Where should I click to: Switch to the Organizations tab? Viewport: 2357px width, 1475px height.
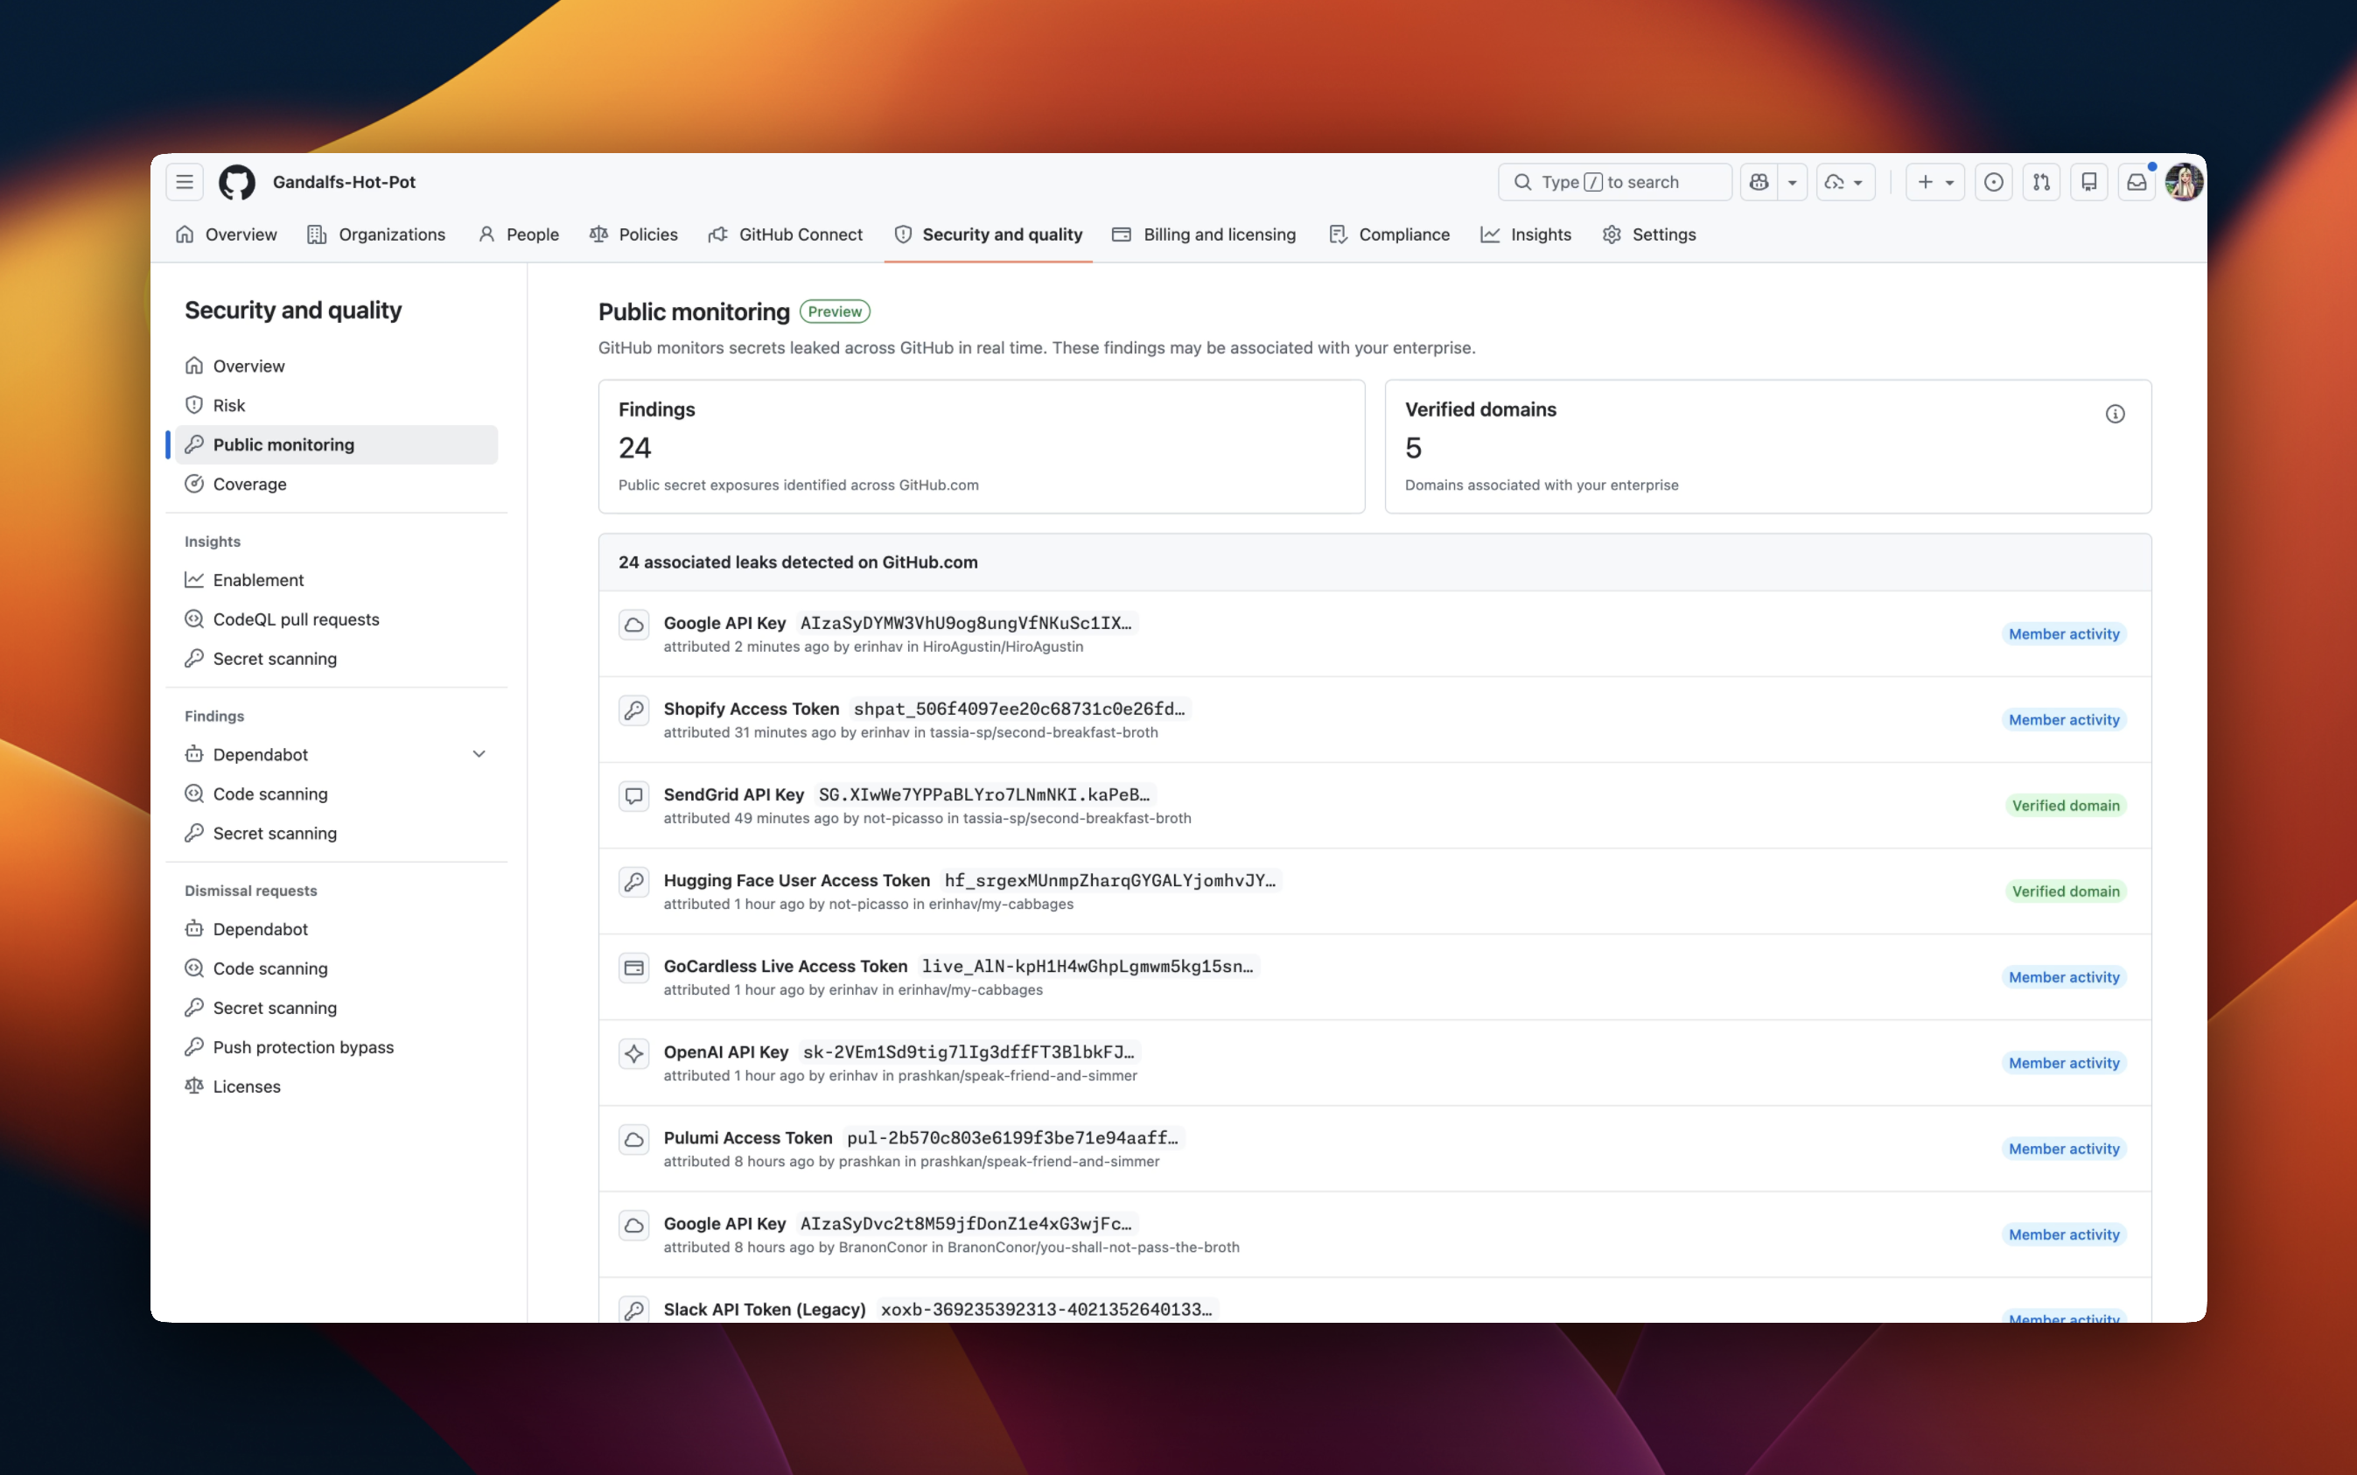pos(376,235)
